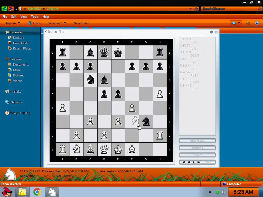Image resolution: width=263 pixels, height=197 pixels.
Task: Select the white rook on A1
Action: (63, 150)
